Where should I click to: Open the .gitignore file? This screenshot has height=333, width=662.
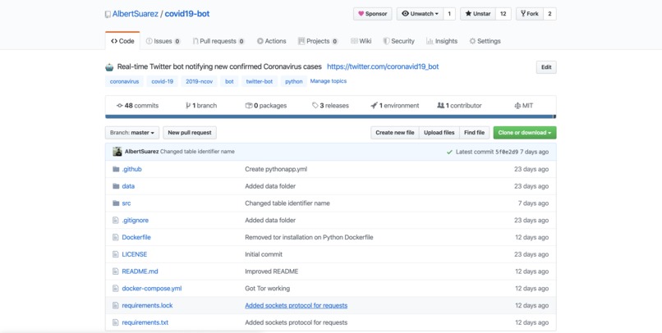click(135, 220)
